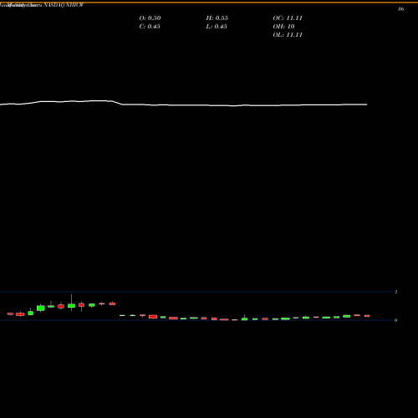
Task: Click the '36' price axis label
Action: click(x=400, y=9)
